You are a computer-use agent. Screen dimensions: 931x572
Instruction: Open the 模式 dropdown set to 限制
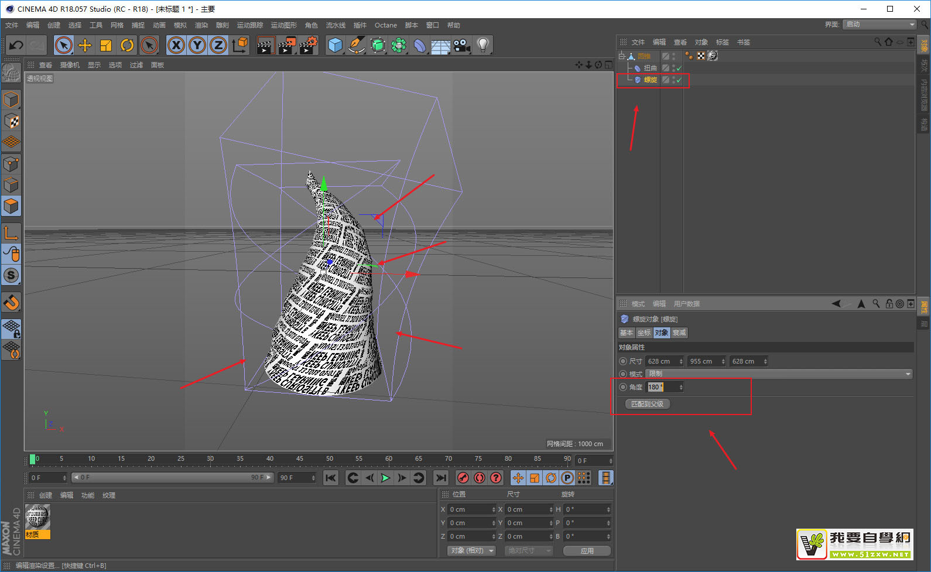(x=779, y=374)
